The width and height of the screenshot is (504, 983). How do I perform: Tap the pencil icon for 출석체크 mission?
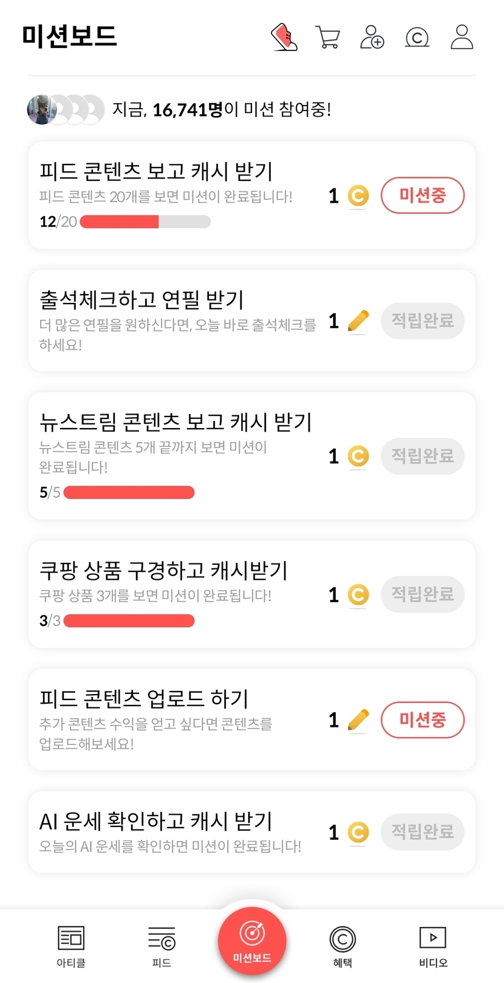coord(358,321)
